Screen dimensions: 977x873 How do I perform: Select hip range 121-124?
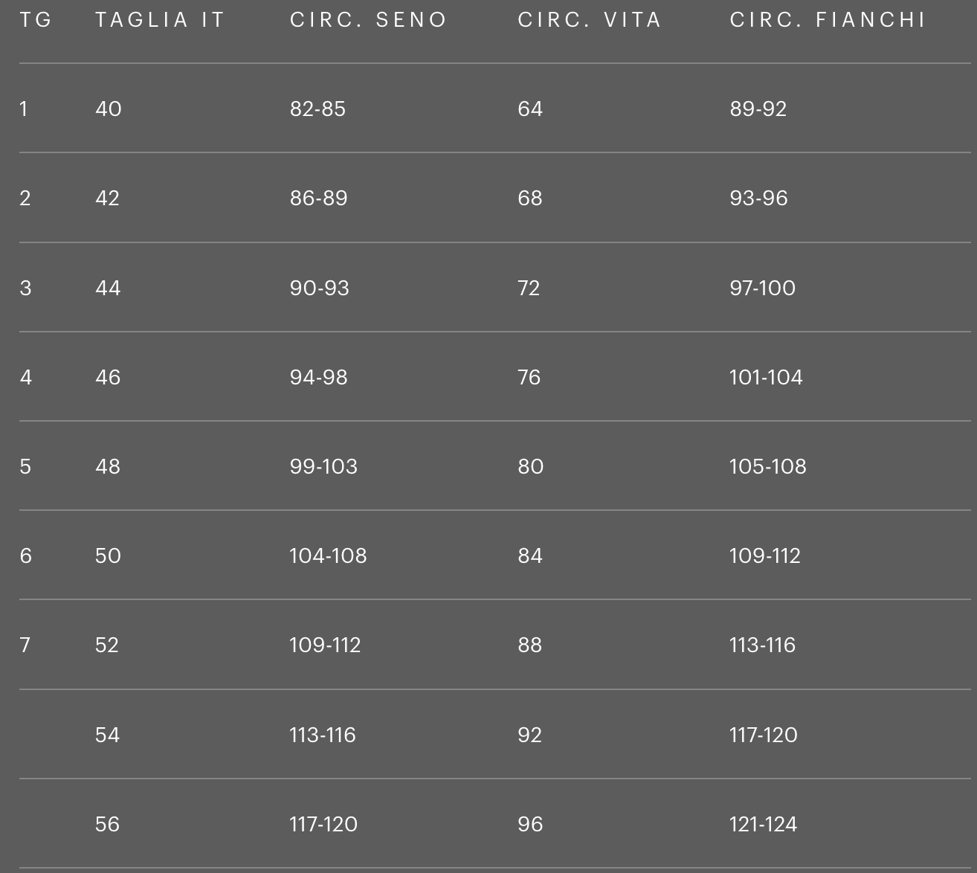pyautogui.click(x=763, y=825)
